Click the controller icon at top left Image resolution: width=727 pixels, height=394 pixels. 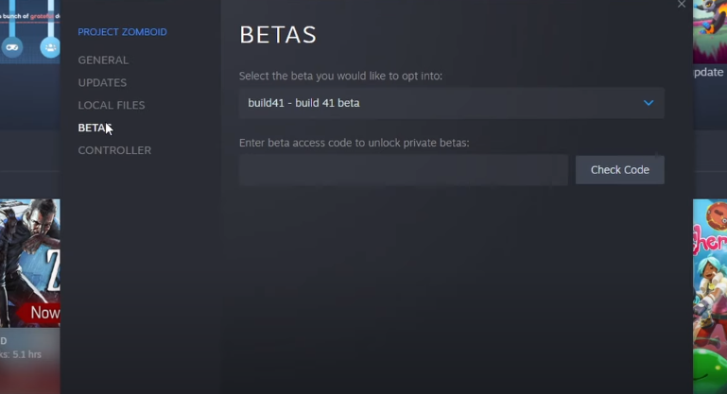12,47
